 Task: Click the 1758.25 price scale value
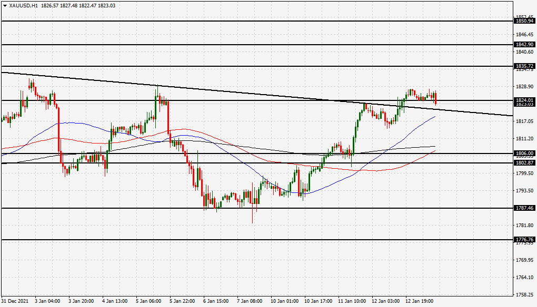point(525,295)
